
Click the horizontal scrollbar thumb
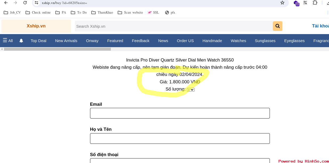[57, 49]
